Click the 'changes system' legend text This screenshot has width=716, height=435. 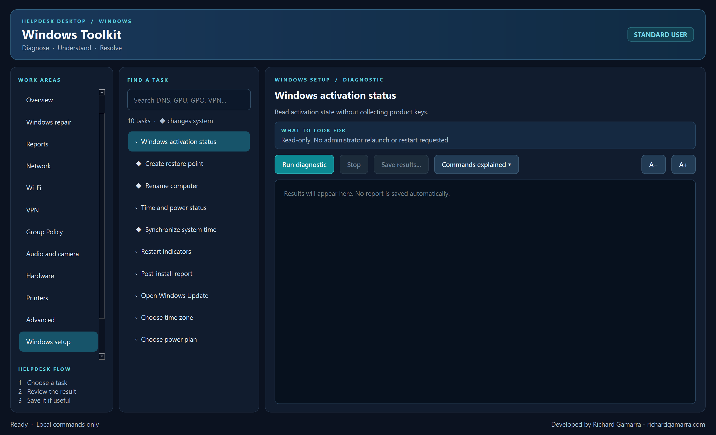click(190, 121)
